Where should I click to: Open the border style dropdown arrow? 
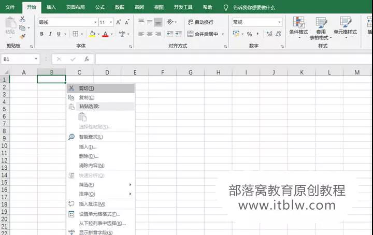pyautogui.click(x=82, y=34)
